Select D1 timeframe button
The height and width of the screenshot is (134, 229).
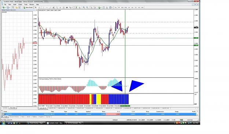pos(136,7)
